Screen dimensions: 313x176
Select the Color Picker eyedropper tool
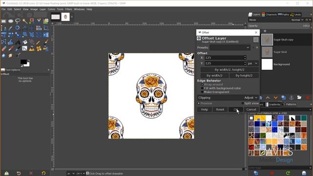(x=11, y=28)
